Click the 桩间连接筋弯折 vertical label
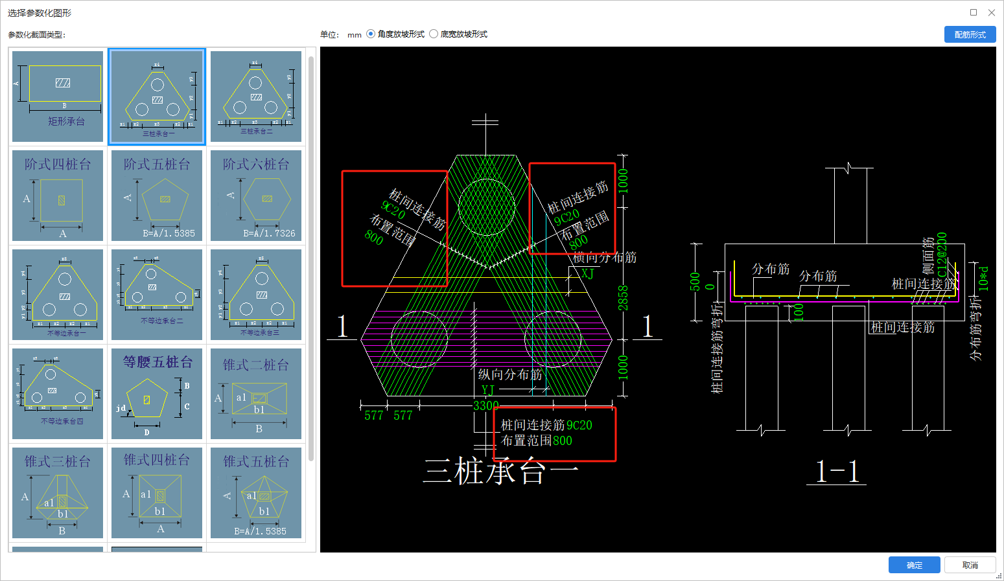 [716, 348]
